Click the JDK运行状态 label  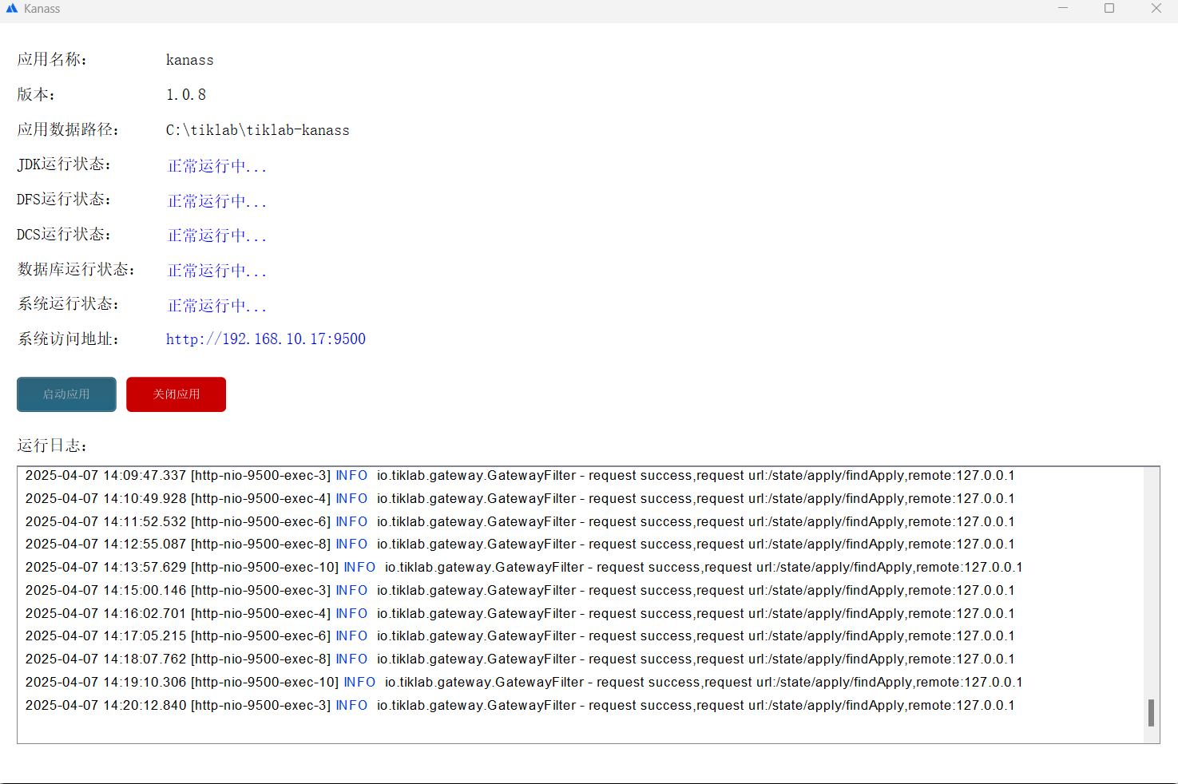tap(65, 164)
